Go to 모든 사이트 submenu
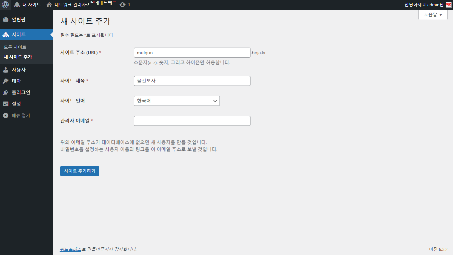This screenshot has width=453, height=255. [15, 47]
